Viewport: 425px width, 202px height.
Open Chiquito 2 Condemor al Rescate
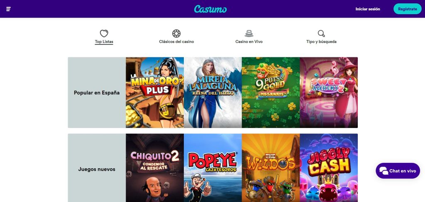(x=155, y=168)
